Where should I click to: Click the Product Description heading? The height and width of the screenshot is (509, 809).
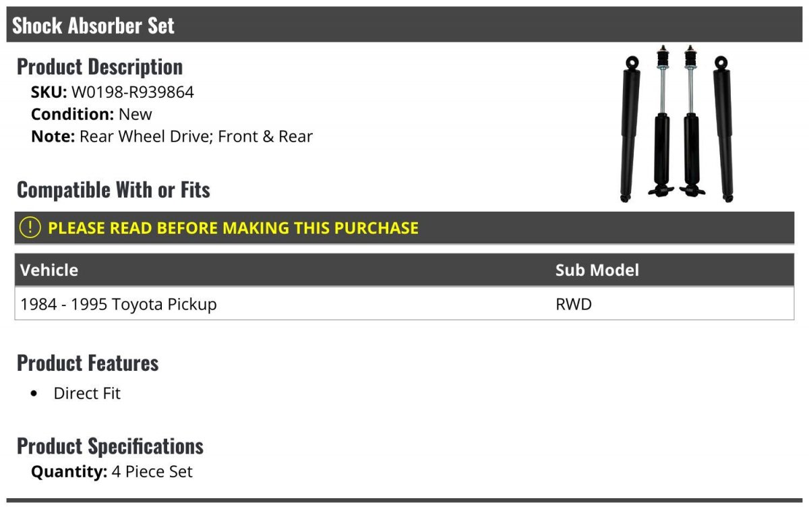click(x=100, y=67)
